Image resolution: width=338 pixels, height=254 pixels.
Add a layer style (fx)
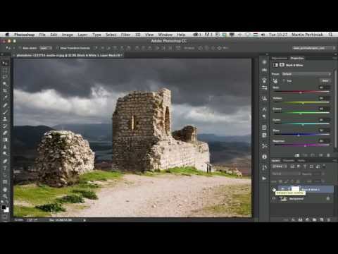click(x=293, y=219)
